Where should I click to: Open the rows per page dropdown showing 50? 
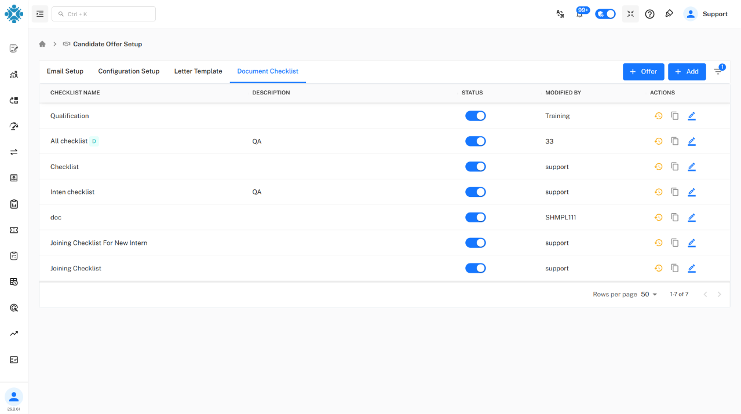coord(649,294)
